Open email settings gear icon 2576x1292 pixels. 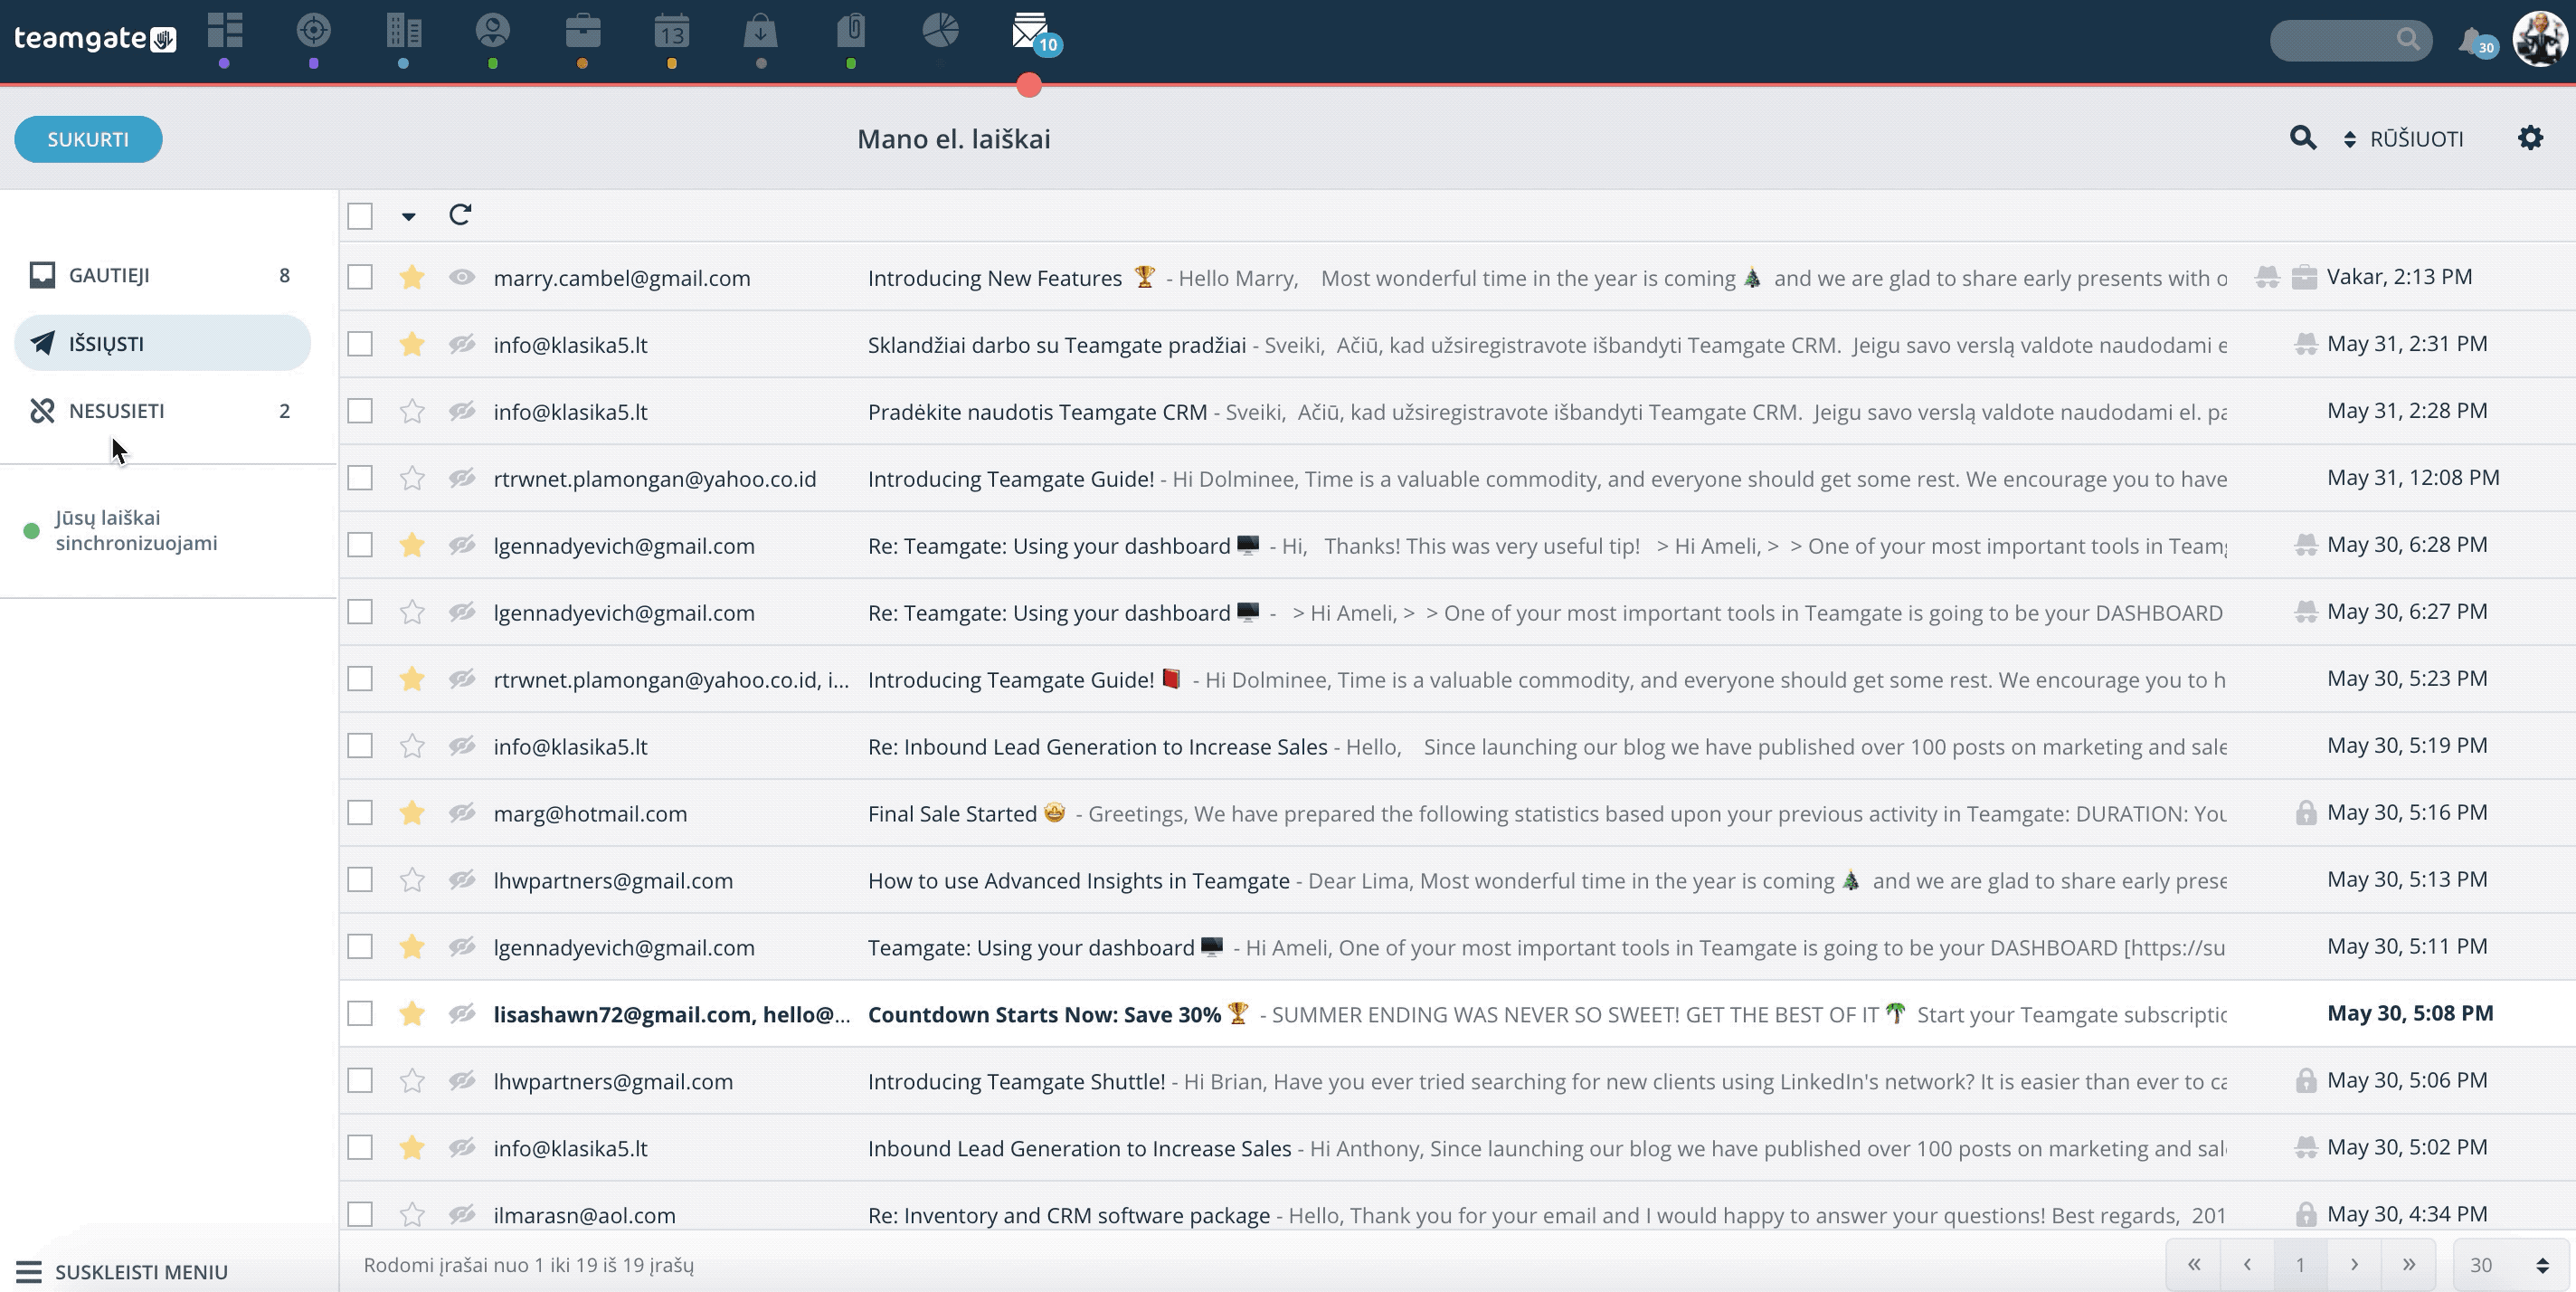[2530, 138]
